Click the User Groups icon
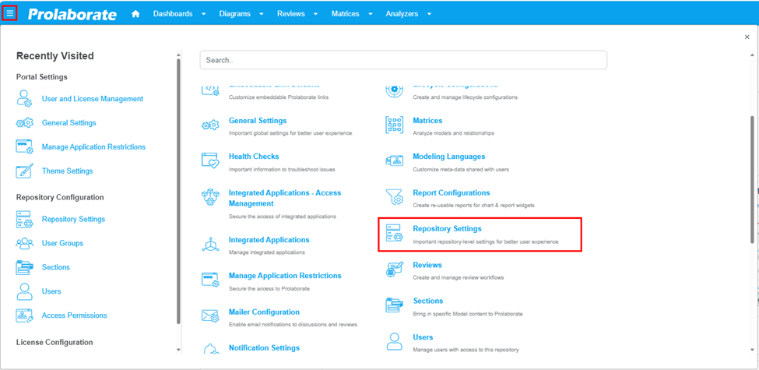The width and height of the screenshot is (759, 370). click(x=24, y=243)
